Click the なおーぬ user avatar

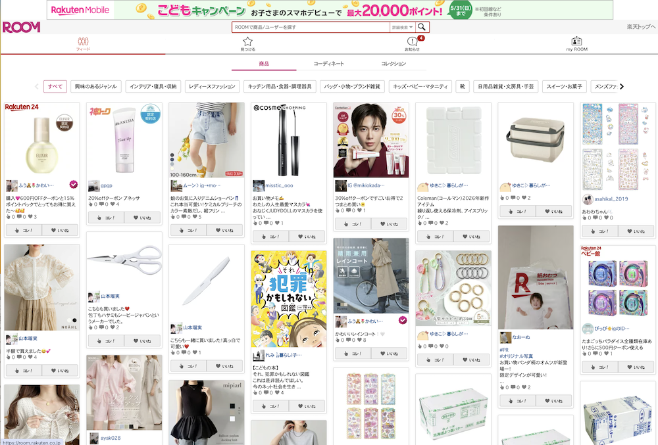tap(505, 337)
